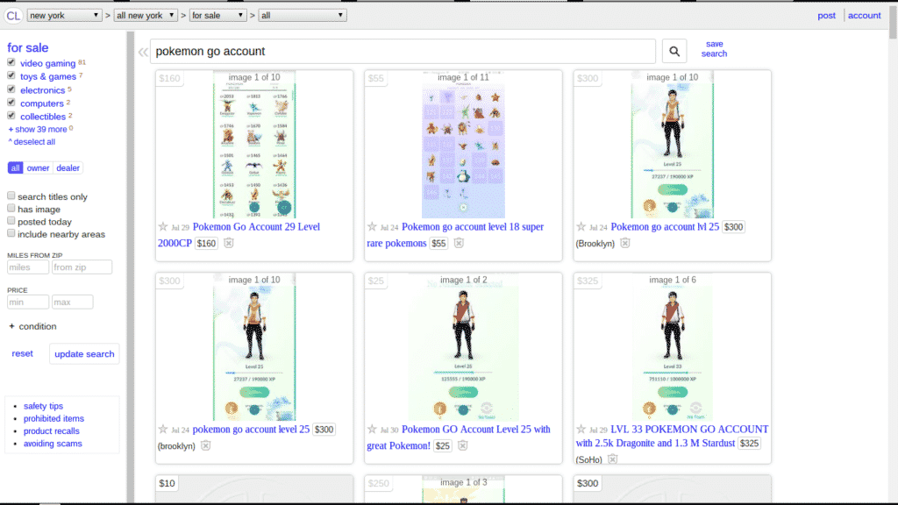Open the Pokemon Go Account 29 Level 2000CP title
The image size is (898, 505).
pyautogui.click(x=239, y=235)
